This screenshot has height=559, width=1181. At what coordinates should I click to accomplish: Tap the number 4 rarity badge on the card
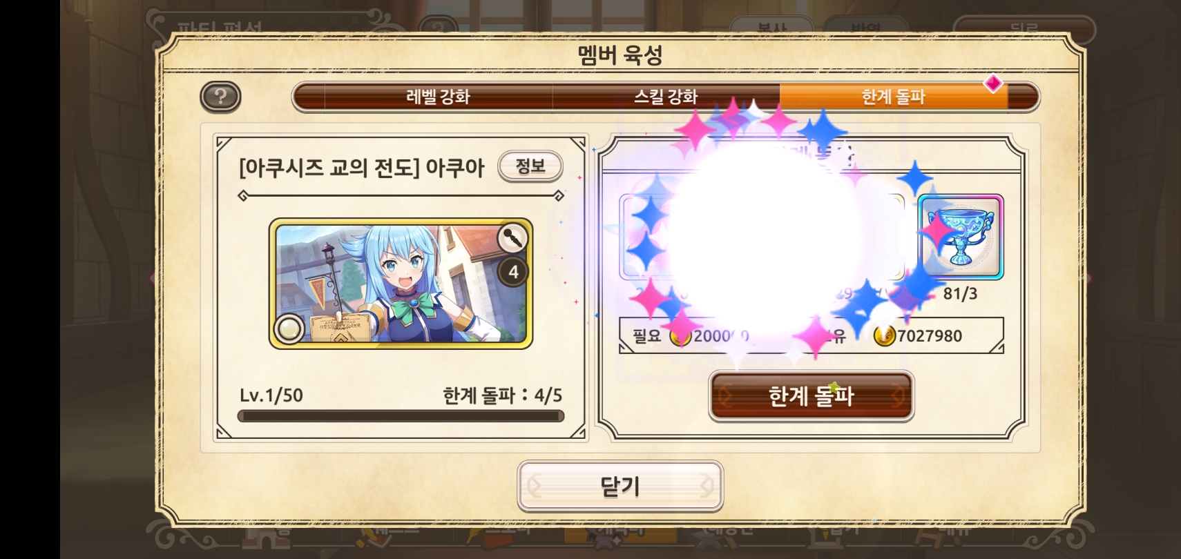[x=513, y=273]
